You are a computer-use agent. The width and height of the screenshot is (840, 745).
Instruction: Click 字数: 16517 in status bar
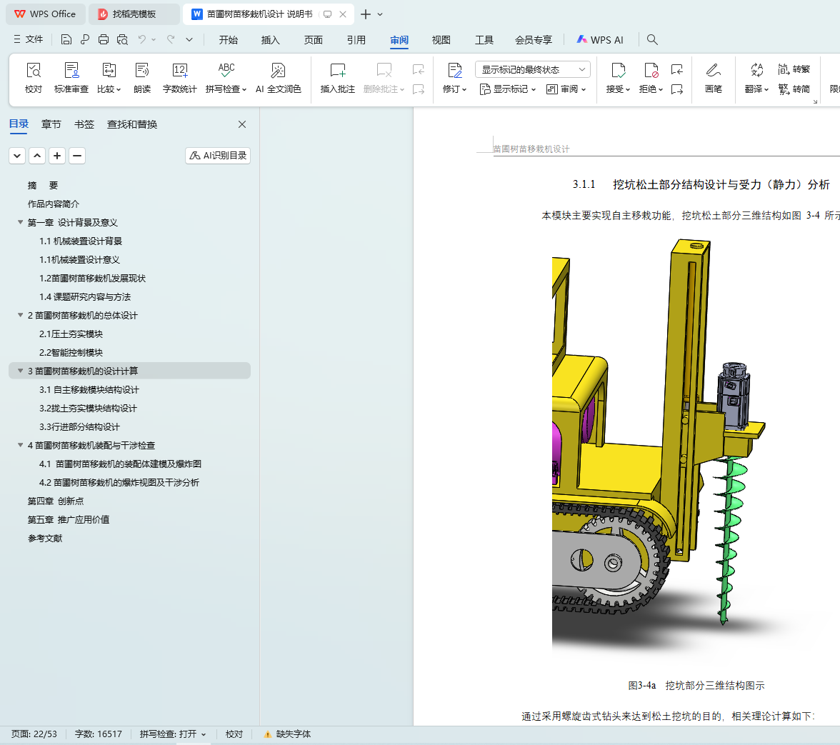[98, 734]
